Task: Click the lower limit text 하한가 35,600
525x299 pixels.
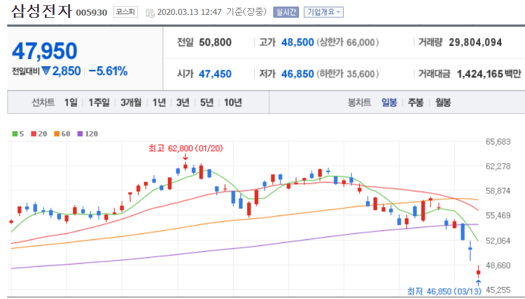Action: tap(347, 74)
